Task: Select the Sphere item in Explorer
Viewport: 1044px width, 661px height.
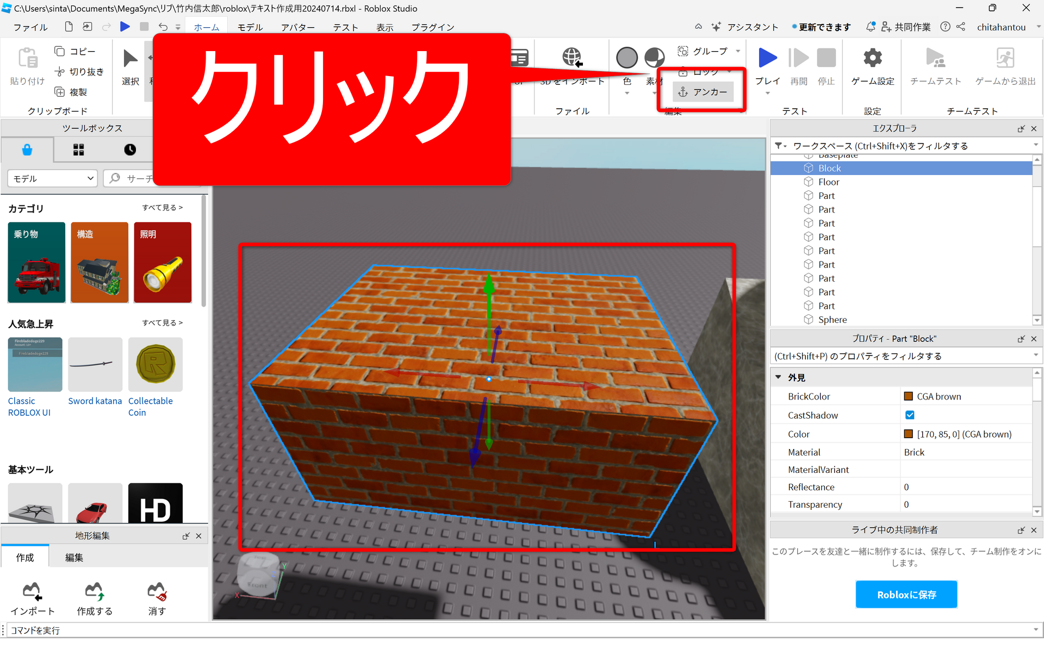Action: 832,320
